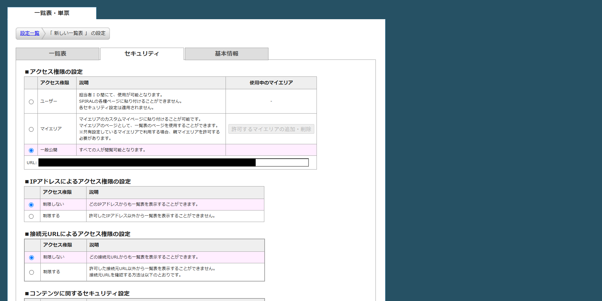Click 「新しい一覧表」の設定 breadcrumb text
Image resolution: width=602 pixels, height=301 pixels.
[77, 33]
